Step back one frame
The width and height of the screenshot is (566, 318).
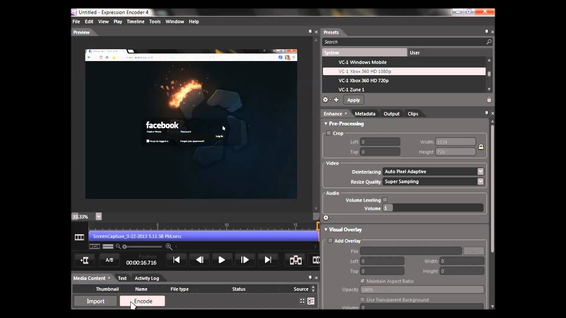coord(199,260)
